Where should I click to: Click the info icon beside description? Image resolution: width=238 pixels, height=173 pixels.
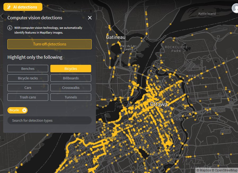[x=10, y=28]
